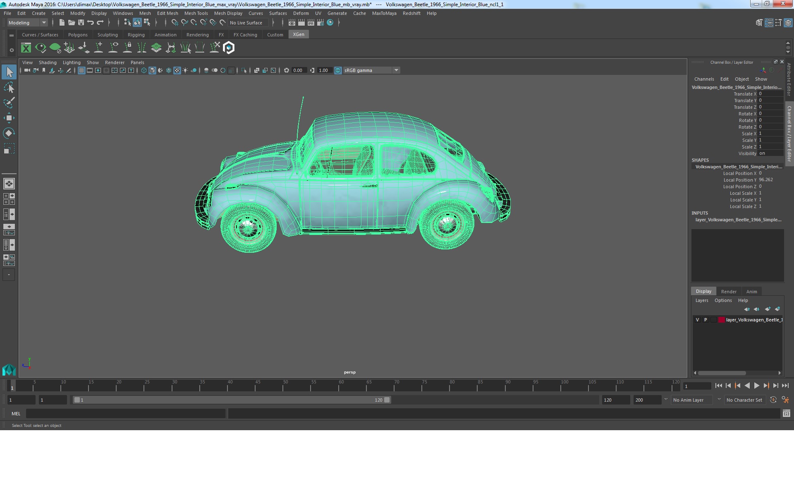The height and width of the screenshot is (479, 794).
Task: Step forward one frame button
Action: click(775, 386)
